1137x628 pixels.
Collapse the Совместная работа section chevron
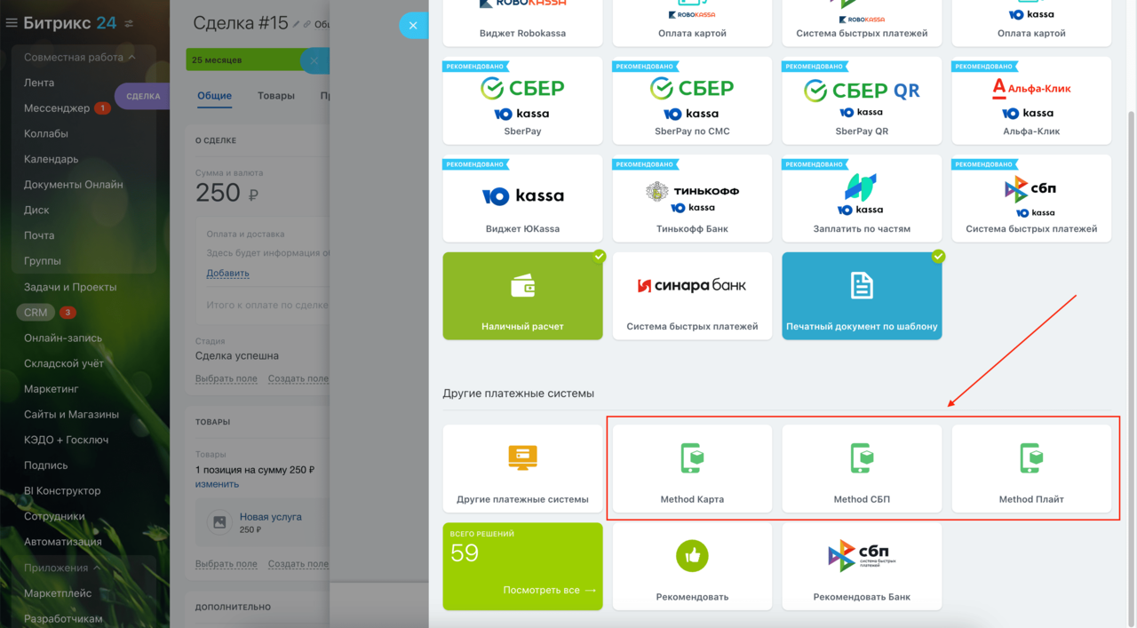tap(131, 58)
